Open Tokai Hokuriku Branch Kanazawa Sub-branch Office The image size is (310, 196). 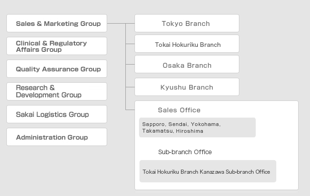tap(207, 172)
